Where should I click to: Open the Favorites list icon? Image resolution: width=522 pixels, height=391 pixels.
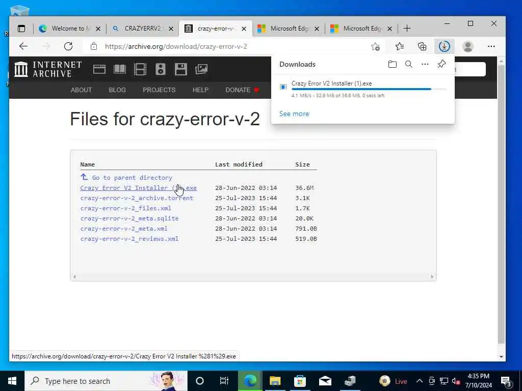click(x=400, y=46)
